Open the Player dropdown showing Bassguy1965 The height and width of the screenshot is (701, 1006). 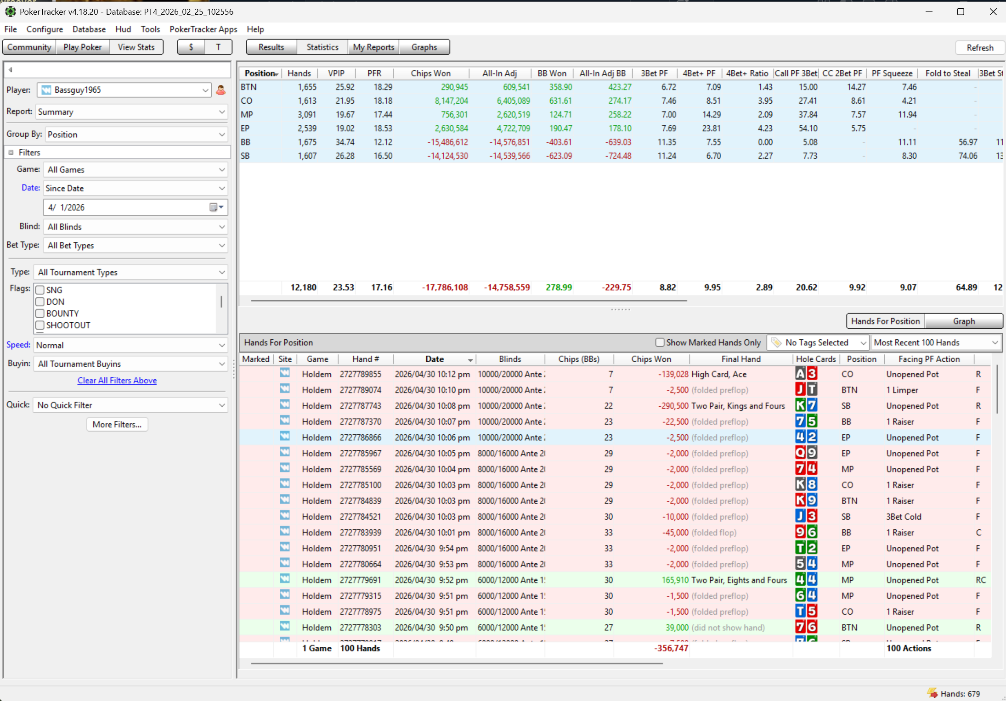pos(124,90)
